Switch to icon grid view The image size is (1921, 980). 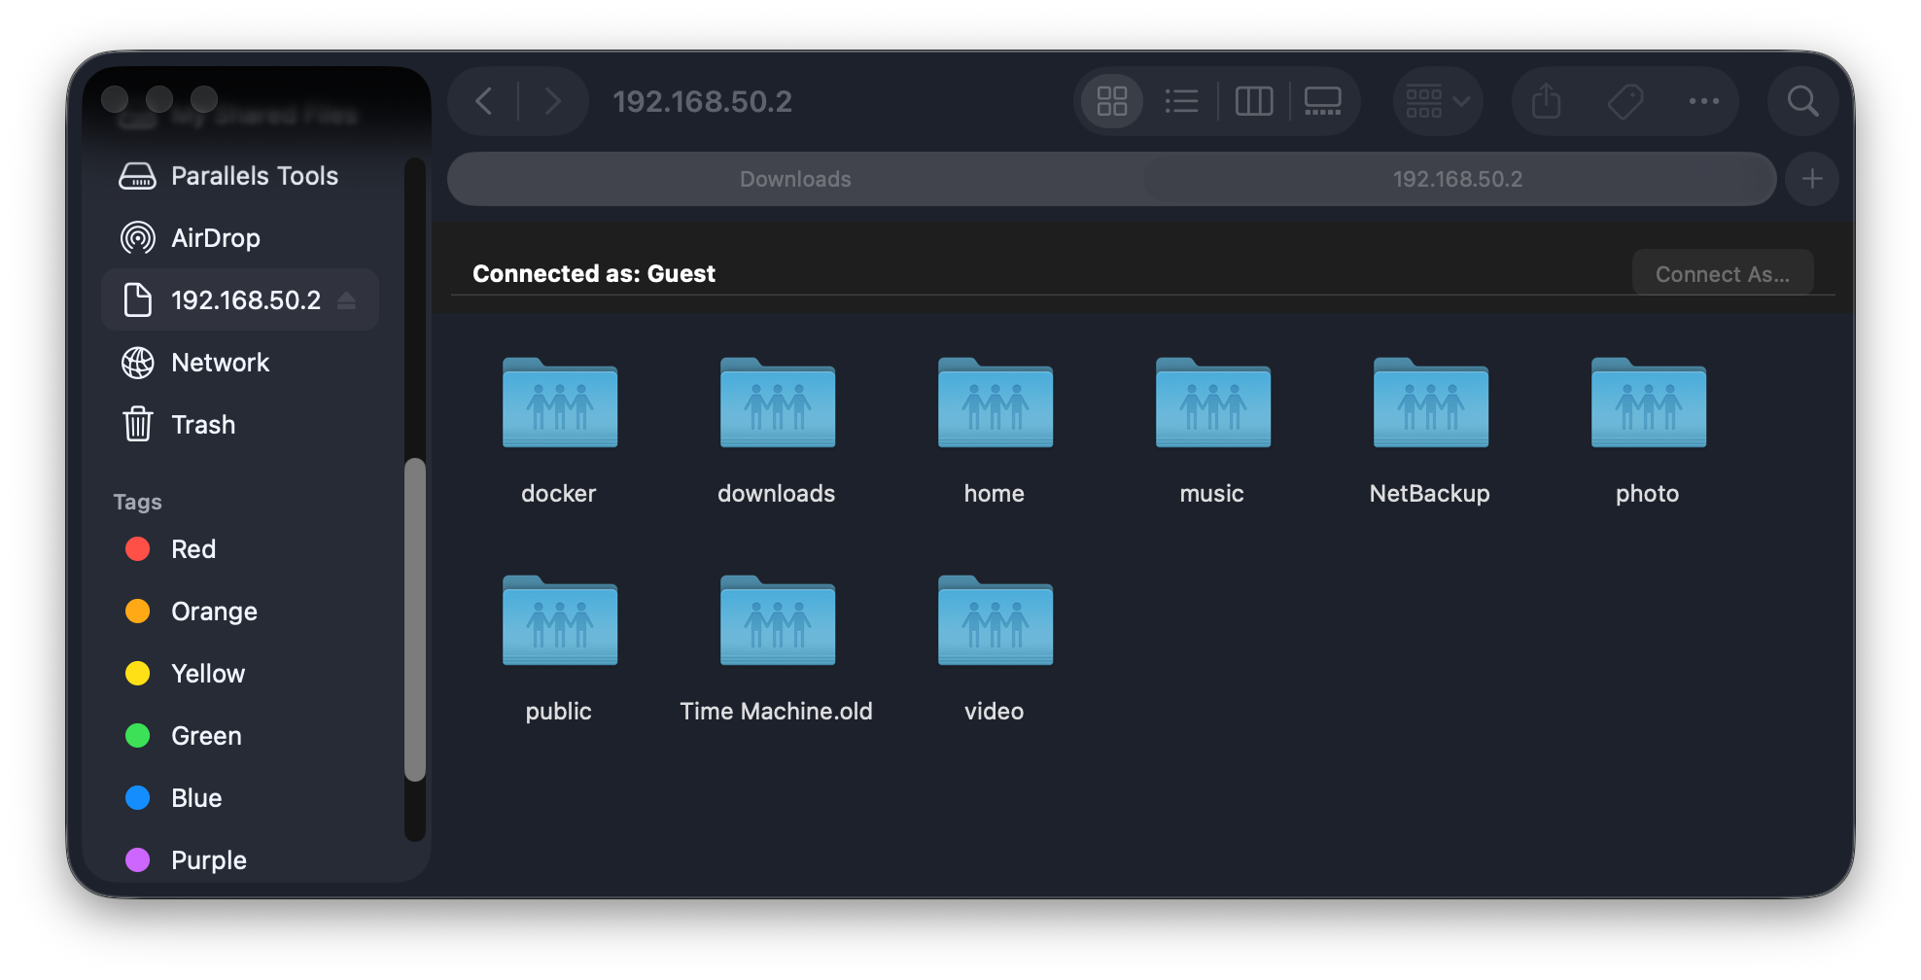click(1112, 101)
